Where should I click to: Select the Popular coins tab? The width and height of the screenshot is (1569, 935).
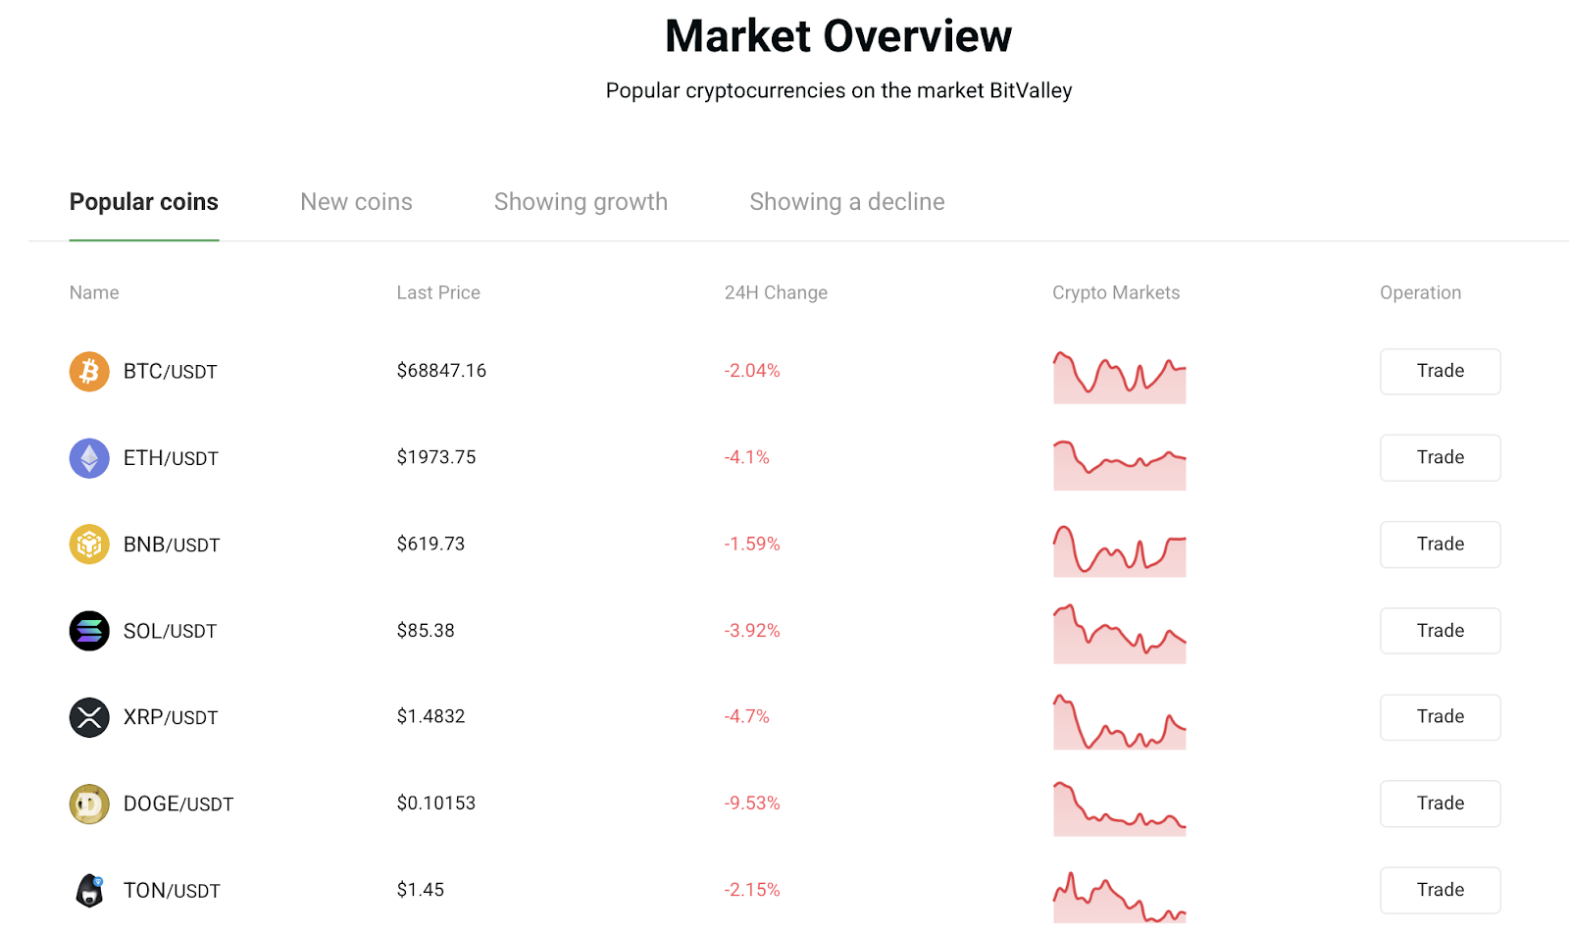[144, 202]
